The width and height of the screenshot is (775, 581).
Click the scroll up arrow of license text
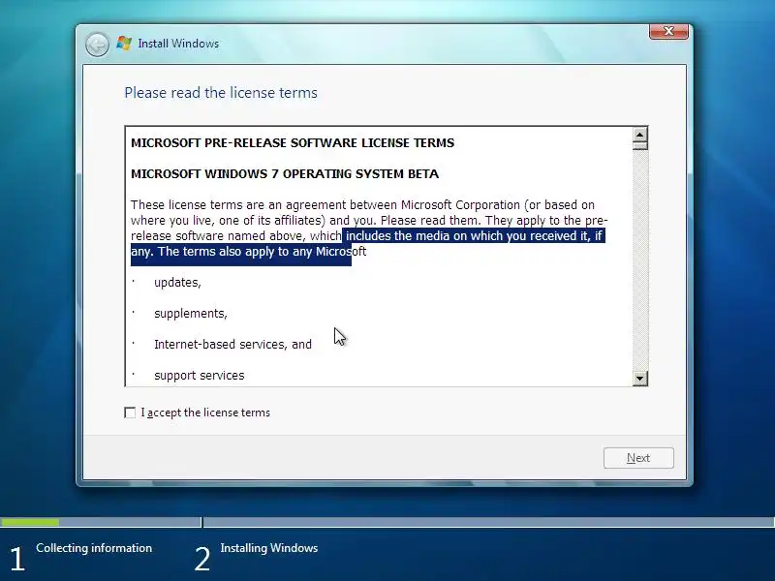pos(640,135)
